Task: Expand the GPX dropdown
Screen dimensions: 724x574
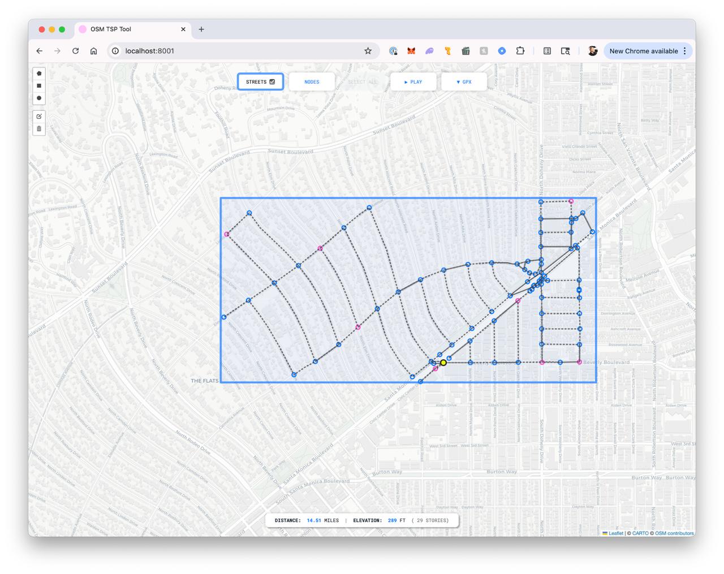Action: (x=464, y=82)
